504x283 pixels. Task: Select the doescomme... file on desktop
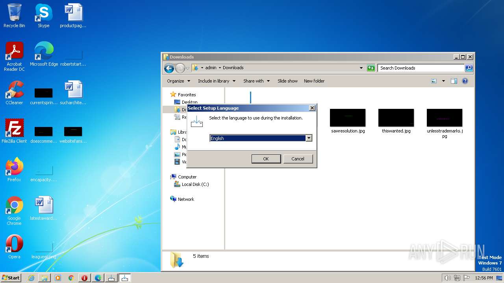(x=44, y=134)
